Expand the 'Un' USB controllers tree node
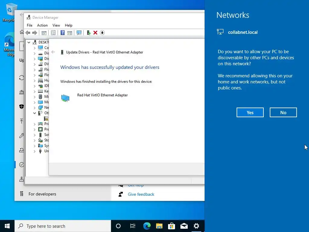 pyautogui.click(x=34, y=151)
